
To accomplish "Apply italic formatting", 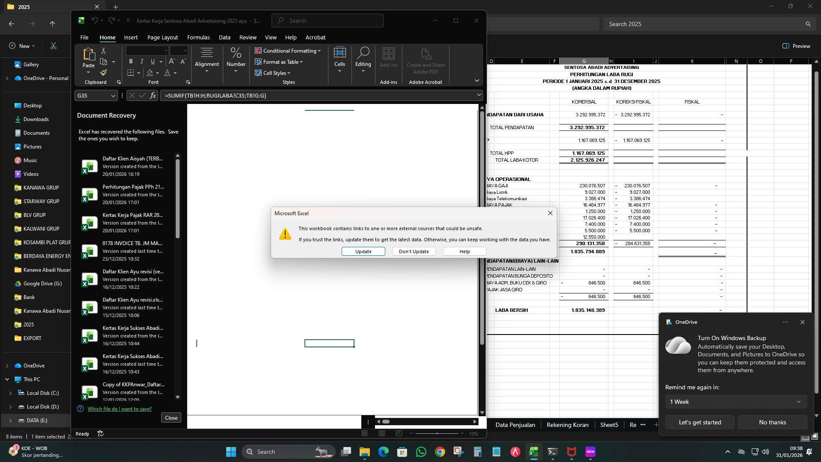I will coord(142,62).
